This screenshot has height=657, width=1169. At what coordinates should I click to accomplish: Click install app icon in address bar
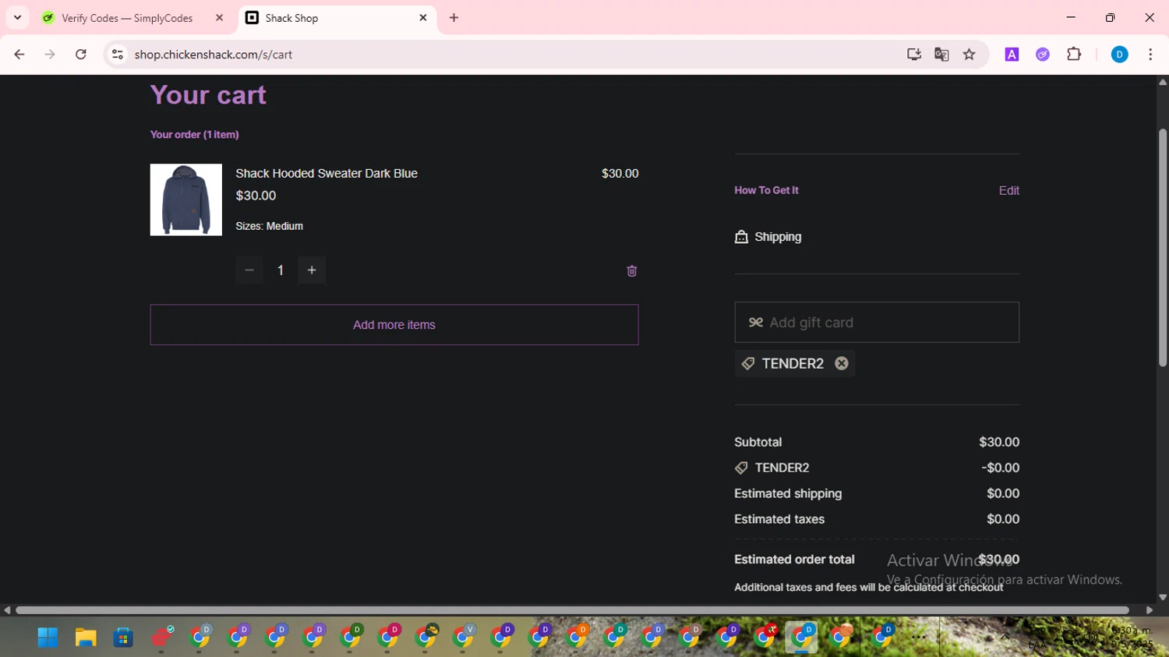coord(913,55)
